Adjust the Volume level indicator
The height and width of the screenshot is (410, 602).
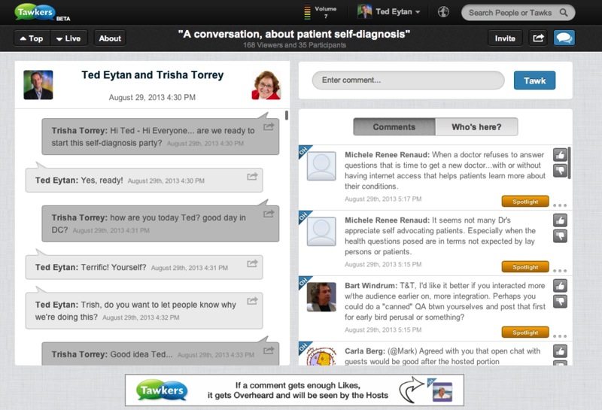306,12
